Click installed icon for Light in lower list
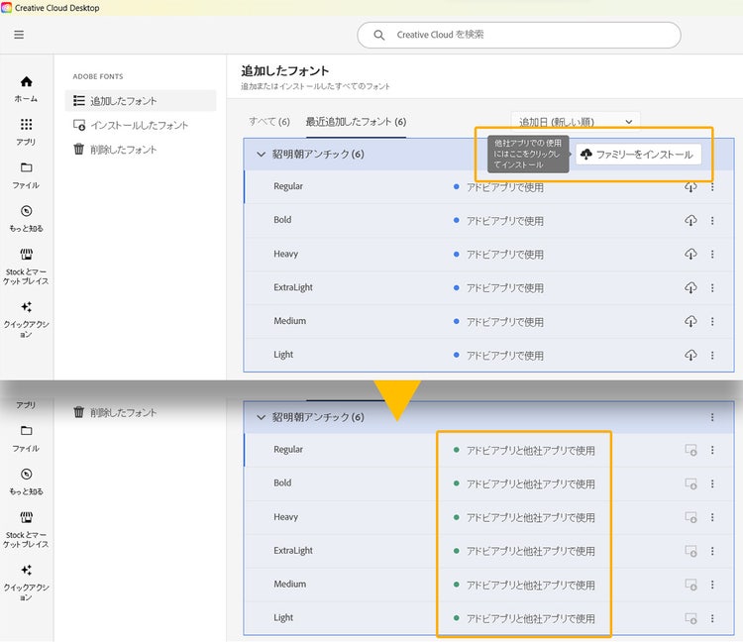This screenshot has height=642, width=743. pos(690,618)
